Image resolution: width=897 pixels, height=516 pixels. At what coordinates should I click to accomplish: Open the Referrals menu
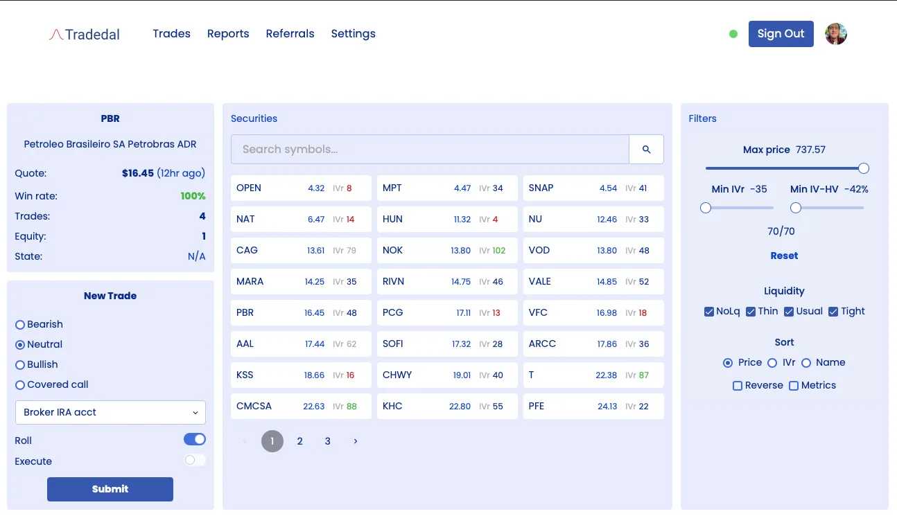[x=290, y=33]
